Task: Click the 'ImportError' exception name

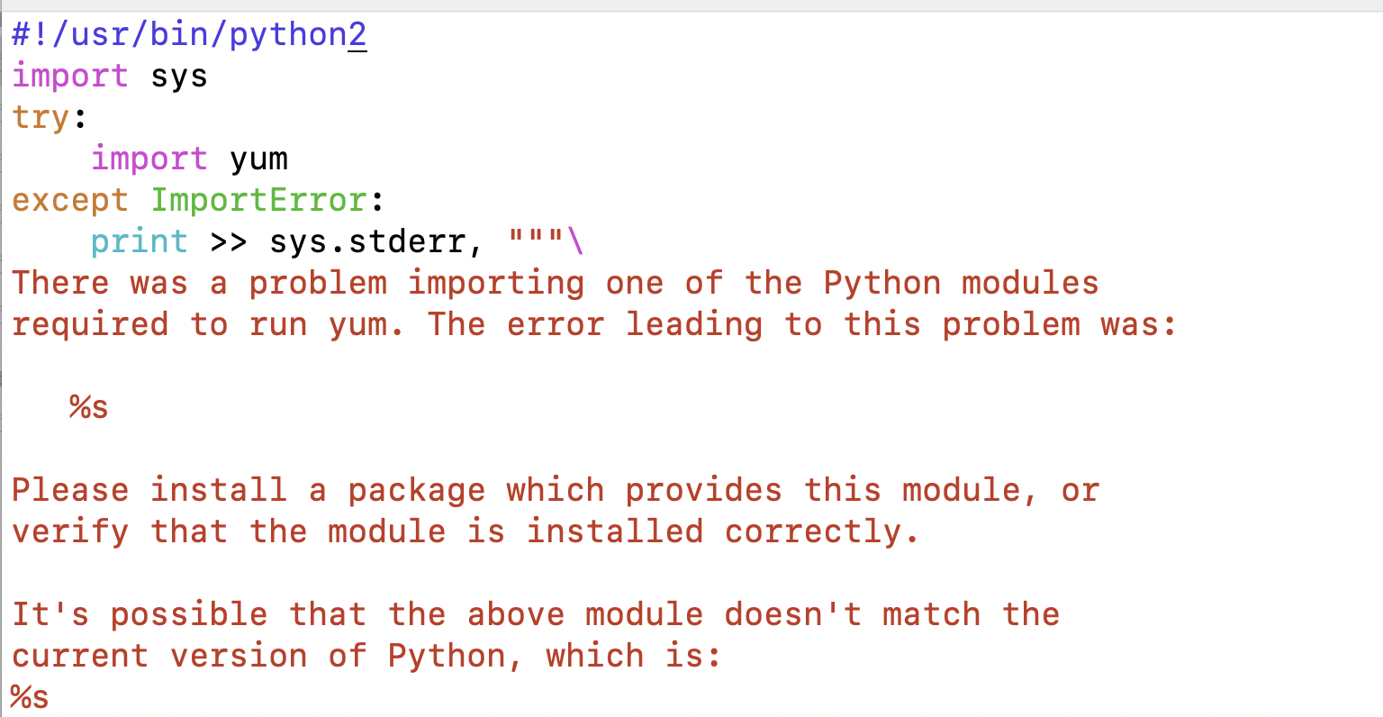Action: pos(258,200)
